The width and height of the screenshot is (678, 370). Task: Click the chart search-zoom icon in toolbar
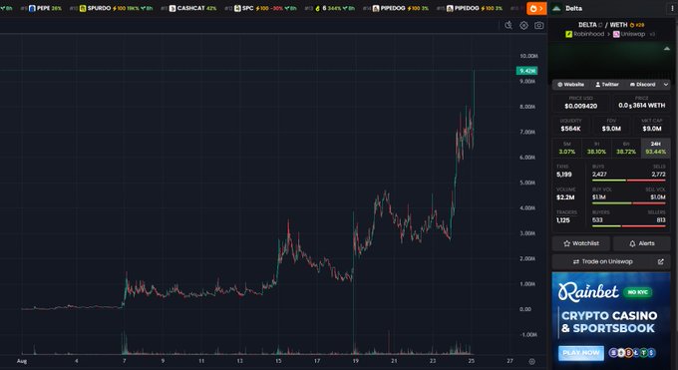pyautogui.click(x=508, y=26)
